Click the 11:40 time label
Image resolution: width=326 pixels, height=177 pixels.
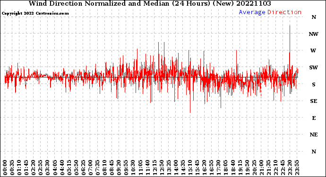[x=147, y=168]
